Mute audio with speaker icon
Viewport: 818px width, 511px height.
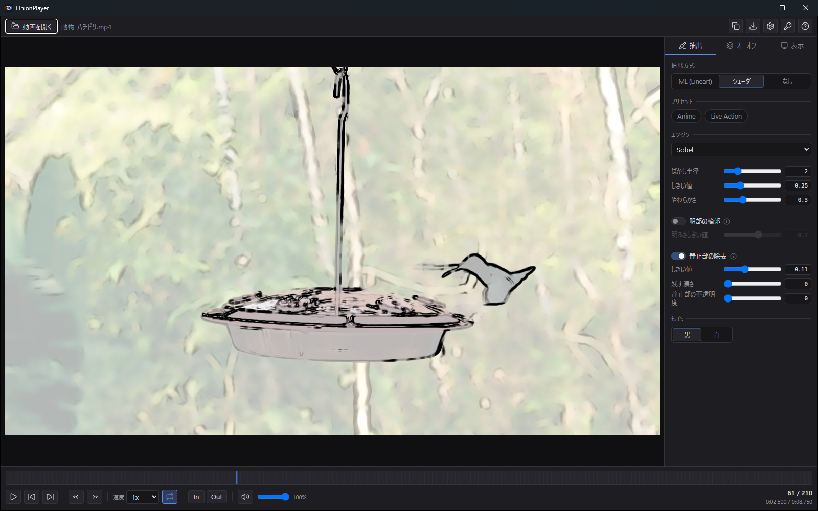coord(245,497)
